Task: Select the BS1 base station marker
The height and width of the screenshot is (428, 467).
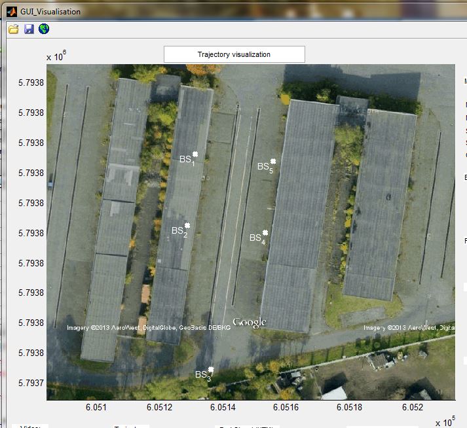Action: point(195,154)
